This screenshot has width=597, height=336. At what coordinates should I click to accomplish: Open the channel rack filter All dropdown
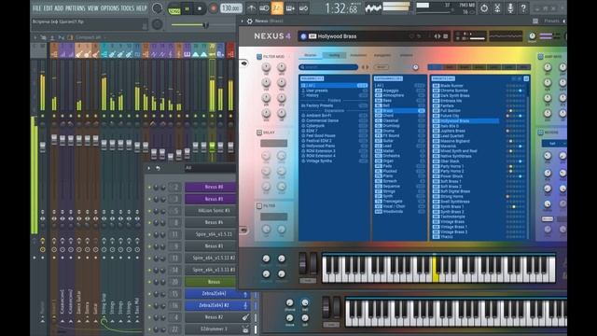[209, 168]
